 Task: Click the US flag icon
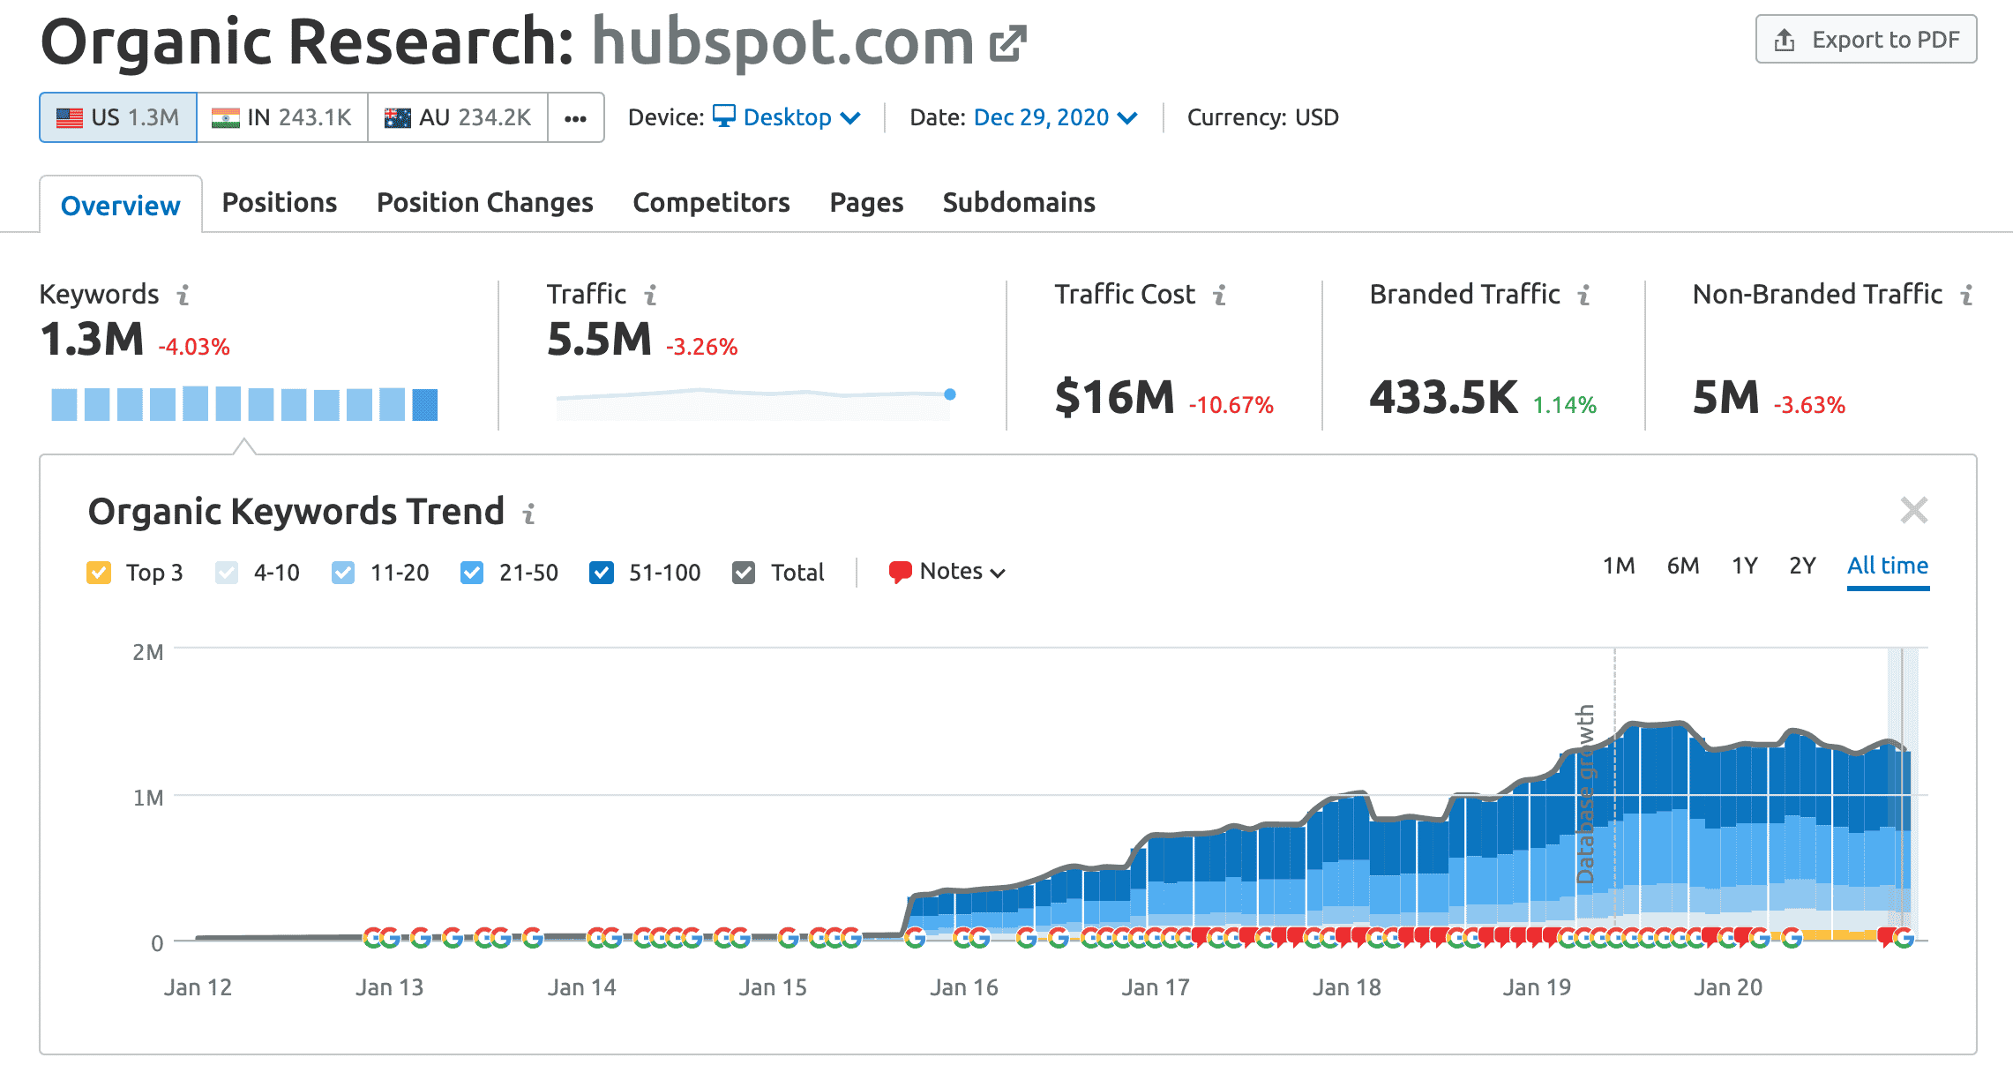click(70, 117)
